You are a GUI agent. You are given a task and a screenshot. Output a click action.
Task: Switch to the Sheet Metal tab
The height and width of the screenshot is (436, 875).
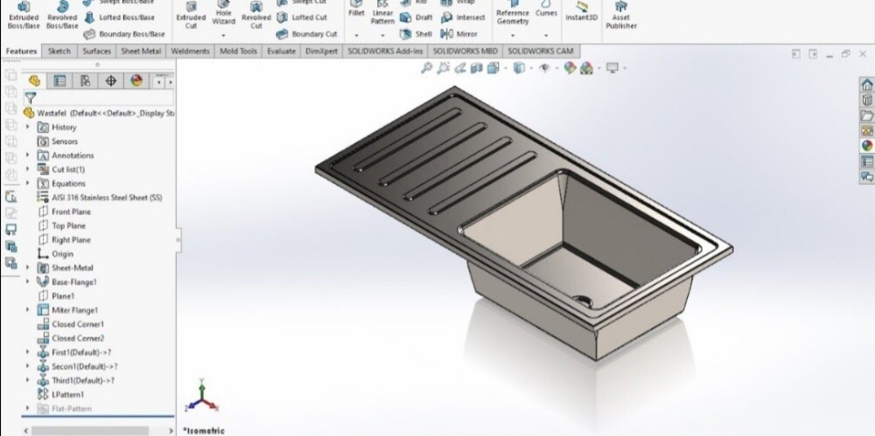tap(141, 52)
